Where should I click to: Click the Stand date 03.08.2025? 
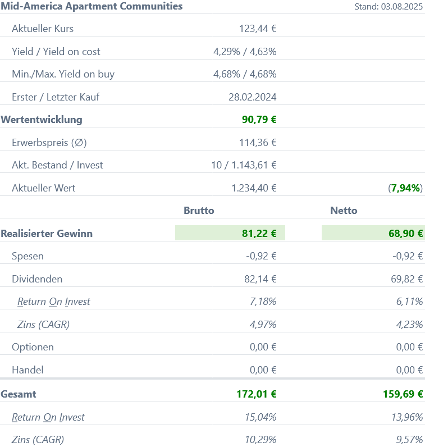389,7
